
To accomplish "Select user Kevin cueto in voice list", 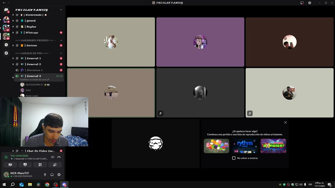I will [x=39, y=96].
